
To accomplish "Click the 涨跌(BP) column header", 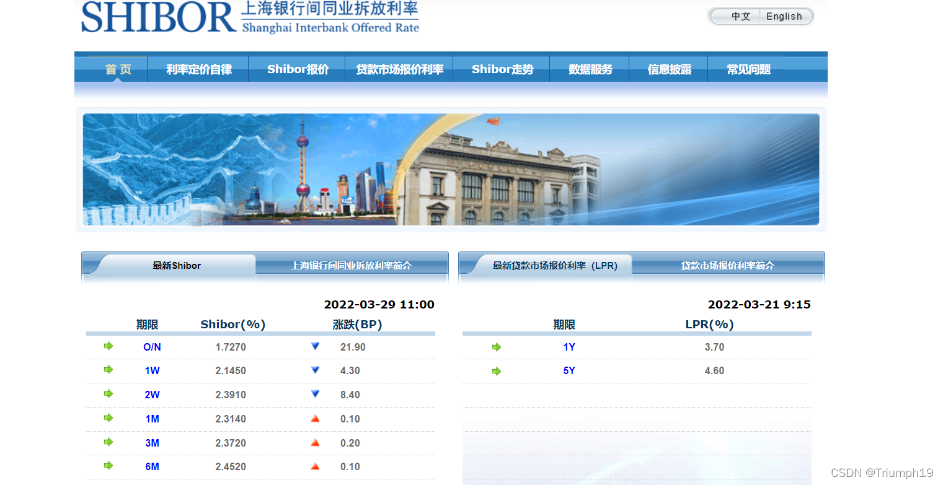I will click(x=357, y=325).
